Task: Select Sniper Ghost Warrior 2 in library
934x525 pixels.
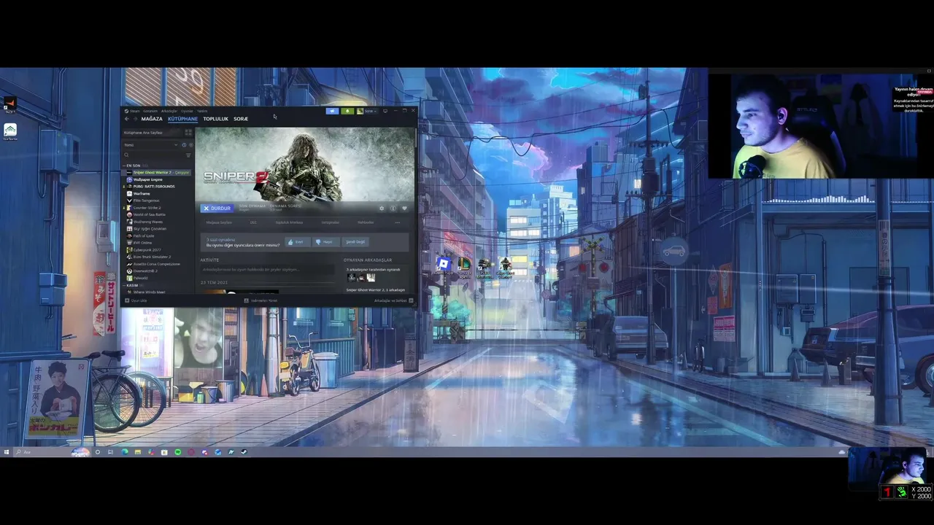Action: click(157, 173)
